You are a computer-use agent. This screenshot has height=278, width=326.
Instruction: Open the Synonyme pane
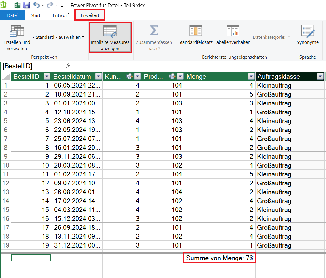308,35
